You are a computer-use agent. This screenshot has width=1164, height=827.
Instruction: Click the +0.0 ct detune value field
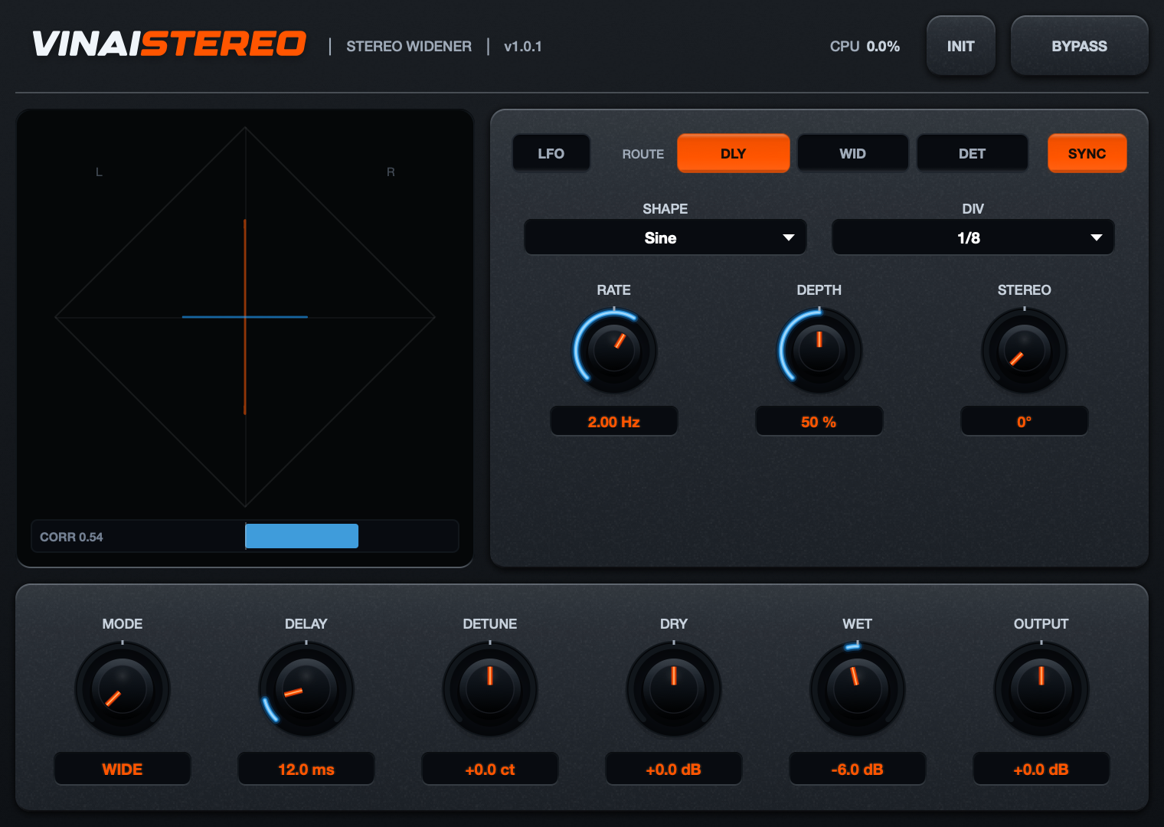[490, 769]
